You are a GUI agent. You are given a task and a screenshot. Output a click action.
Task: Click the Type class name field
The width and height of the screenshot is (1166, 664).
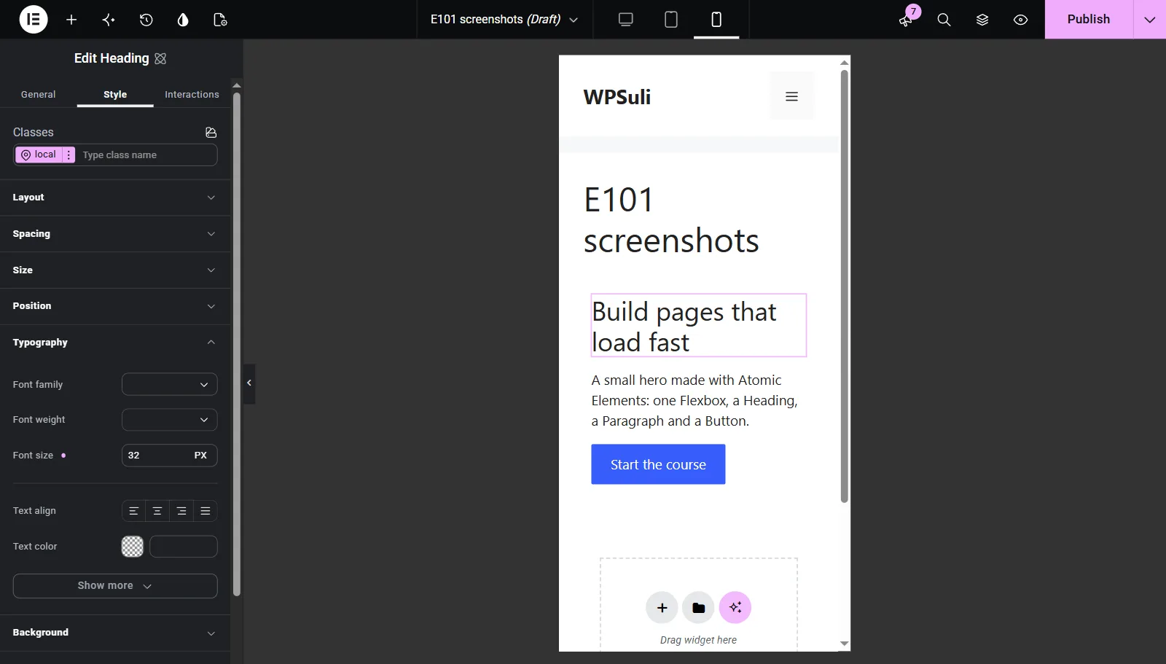148,155
